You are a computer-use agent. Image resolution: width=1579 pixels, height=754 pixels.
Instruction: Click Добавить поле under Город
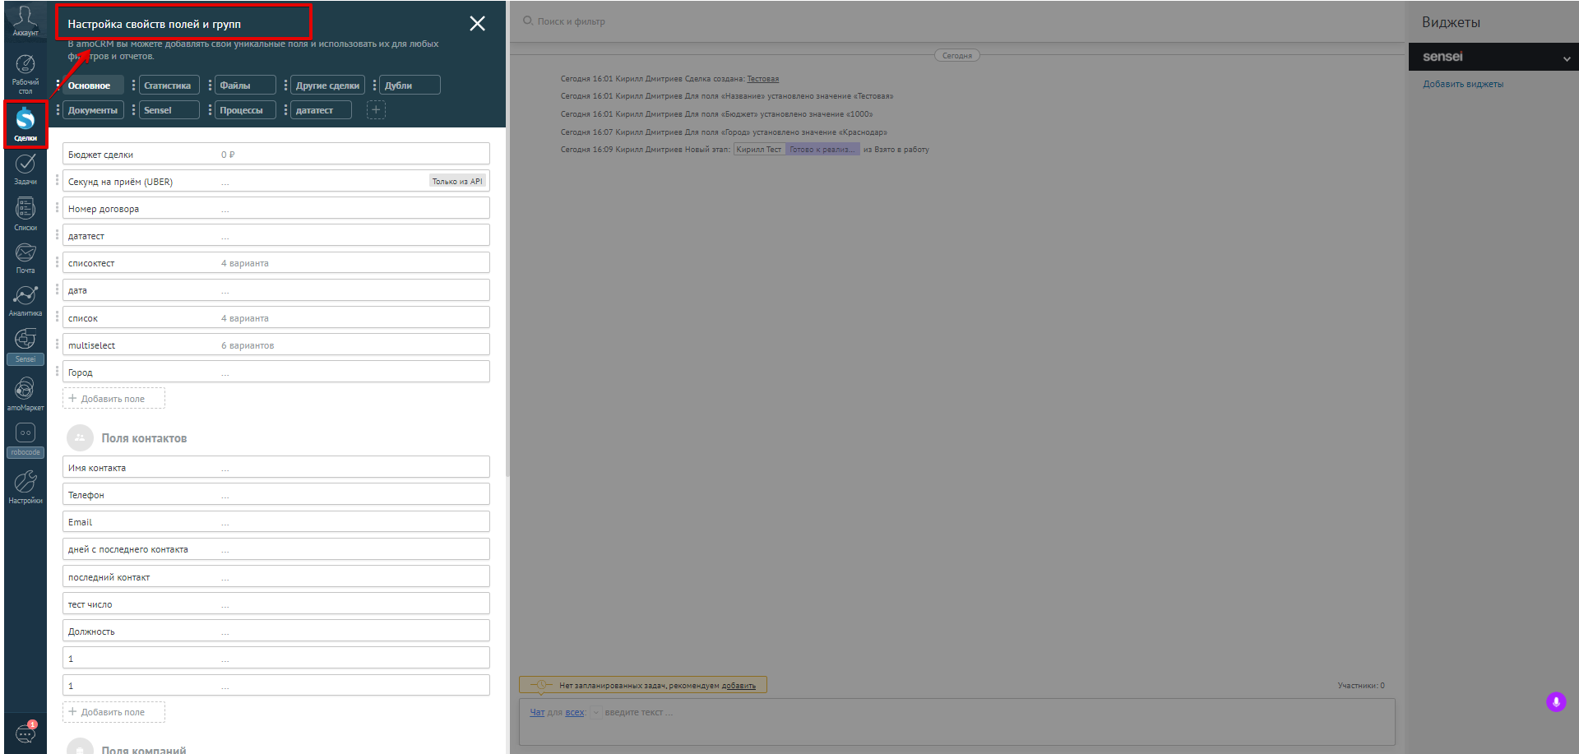[113, 398]
